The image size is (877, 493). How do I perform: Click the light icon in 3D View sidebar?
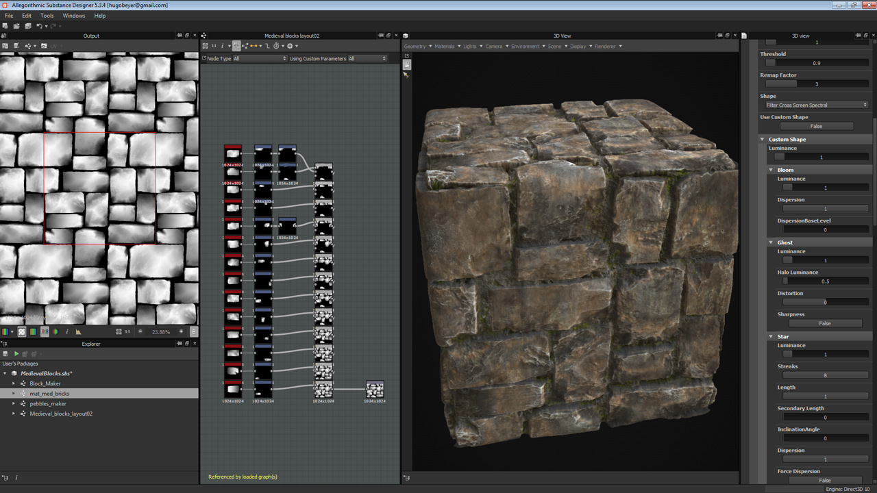406,75
